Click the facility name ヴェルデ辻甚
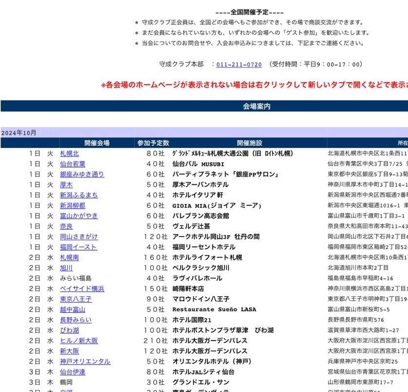 (191, 226)
